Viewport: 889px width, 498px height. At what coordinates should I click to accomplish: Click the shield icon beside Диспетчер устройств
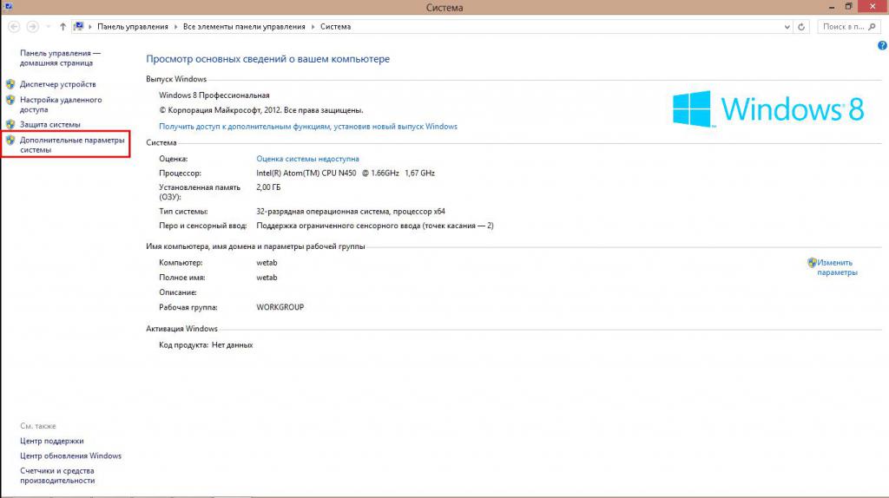(x=10, y=84)
